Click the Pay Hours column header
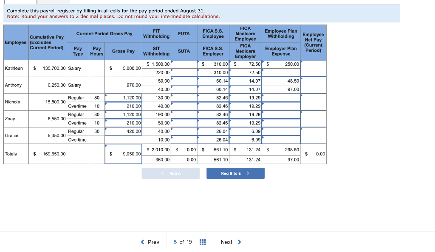435x252 pixels. pyautogui.click(x=97, y=51)
